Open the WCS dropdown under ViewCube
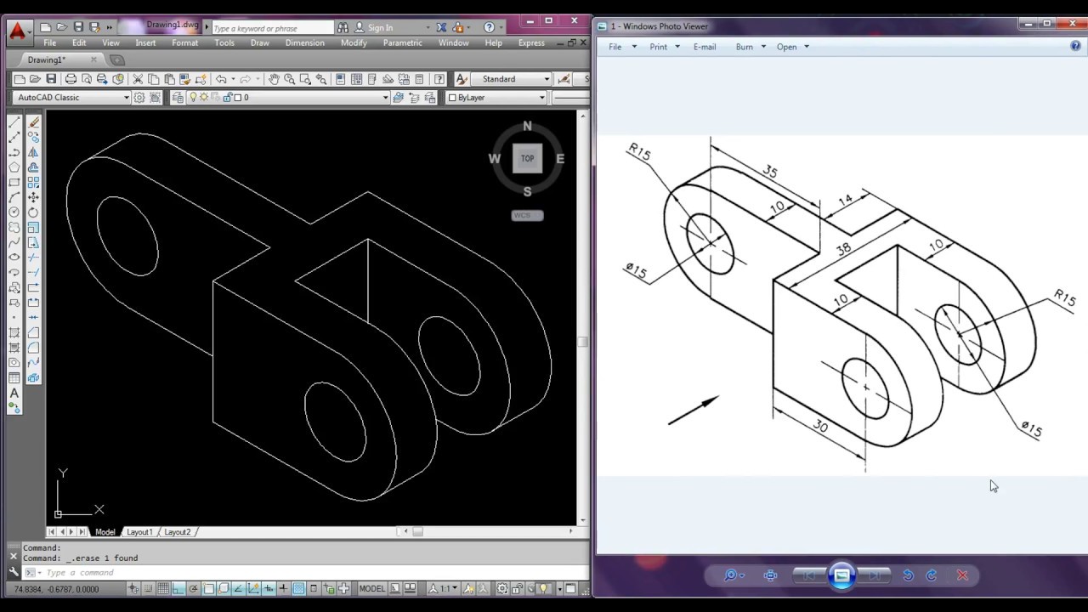1088x612 pixels. (527, 215)
